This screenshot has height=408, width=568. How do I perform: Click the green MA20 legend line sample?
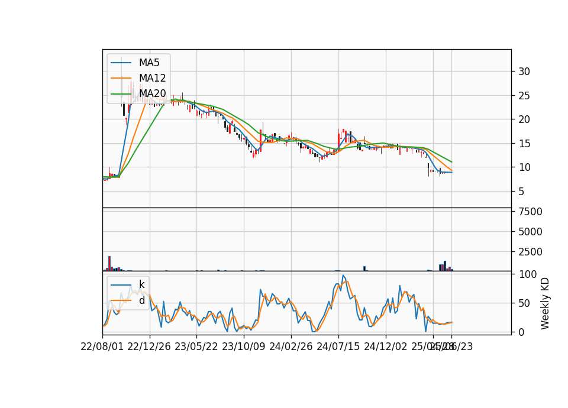pos(121,93)
